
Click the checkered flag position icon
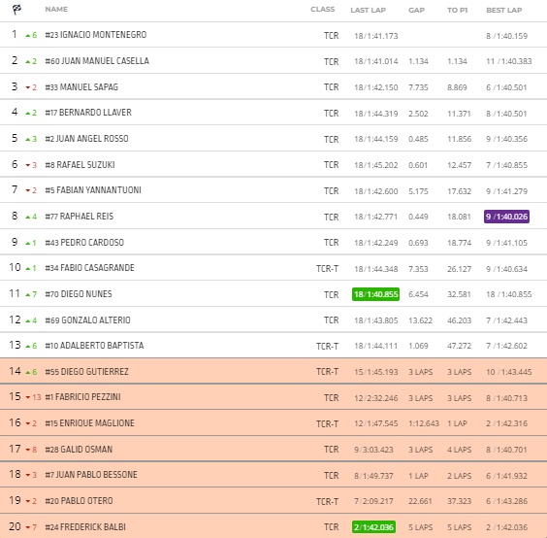click(16, 10)
